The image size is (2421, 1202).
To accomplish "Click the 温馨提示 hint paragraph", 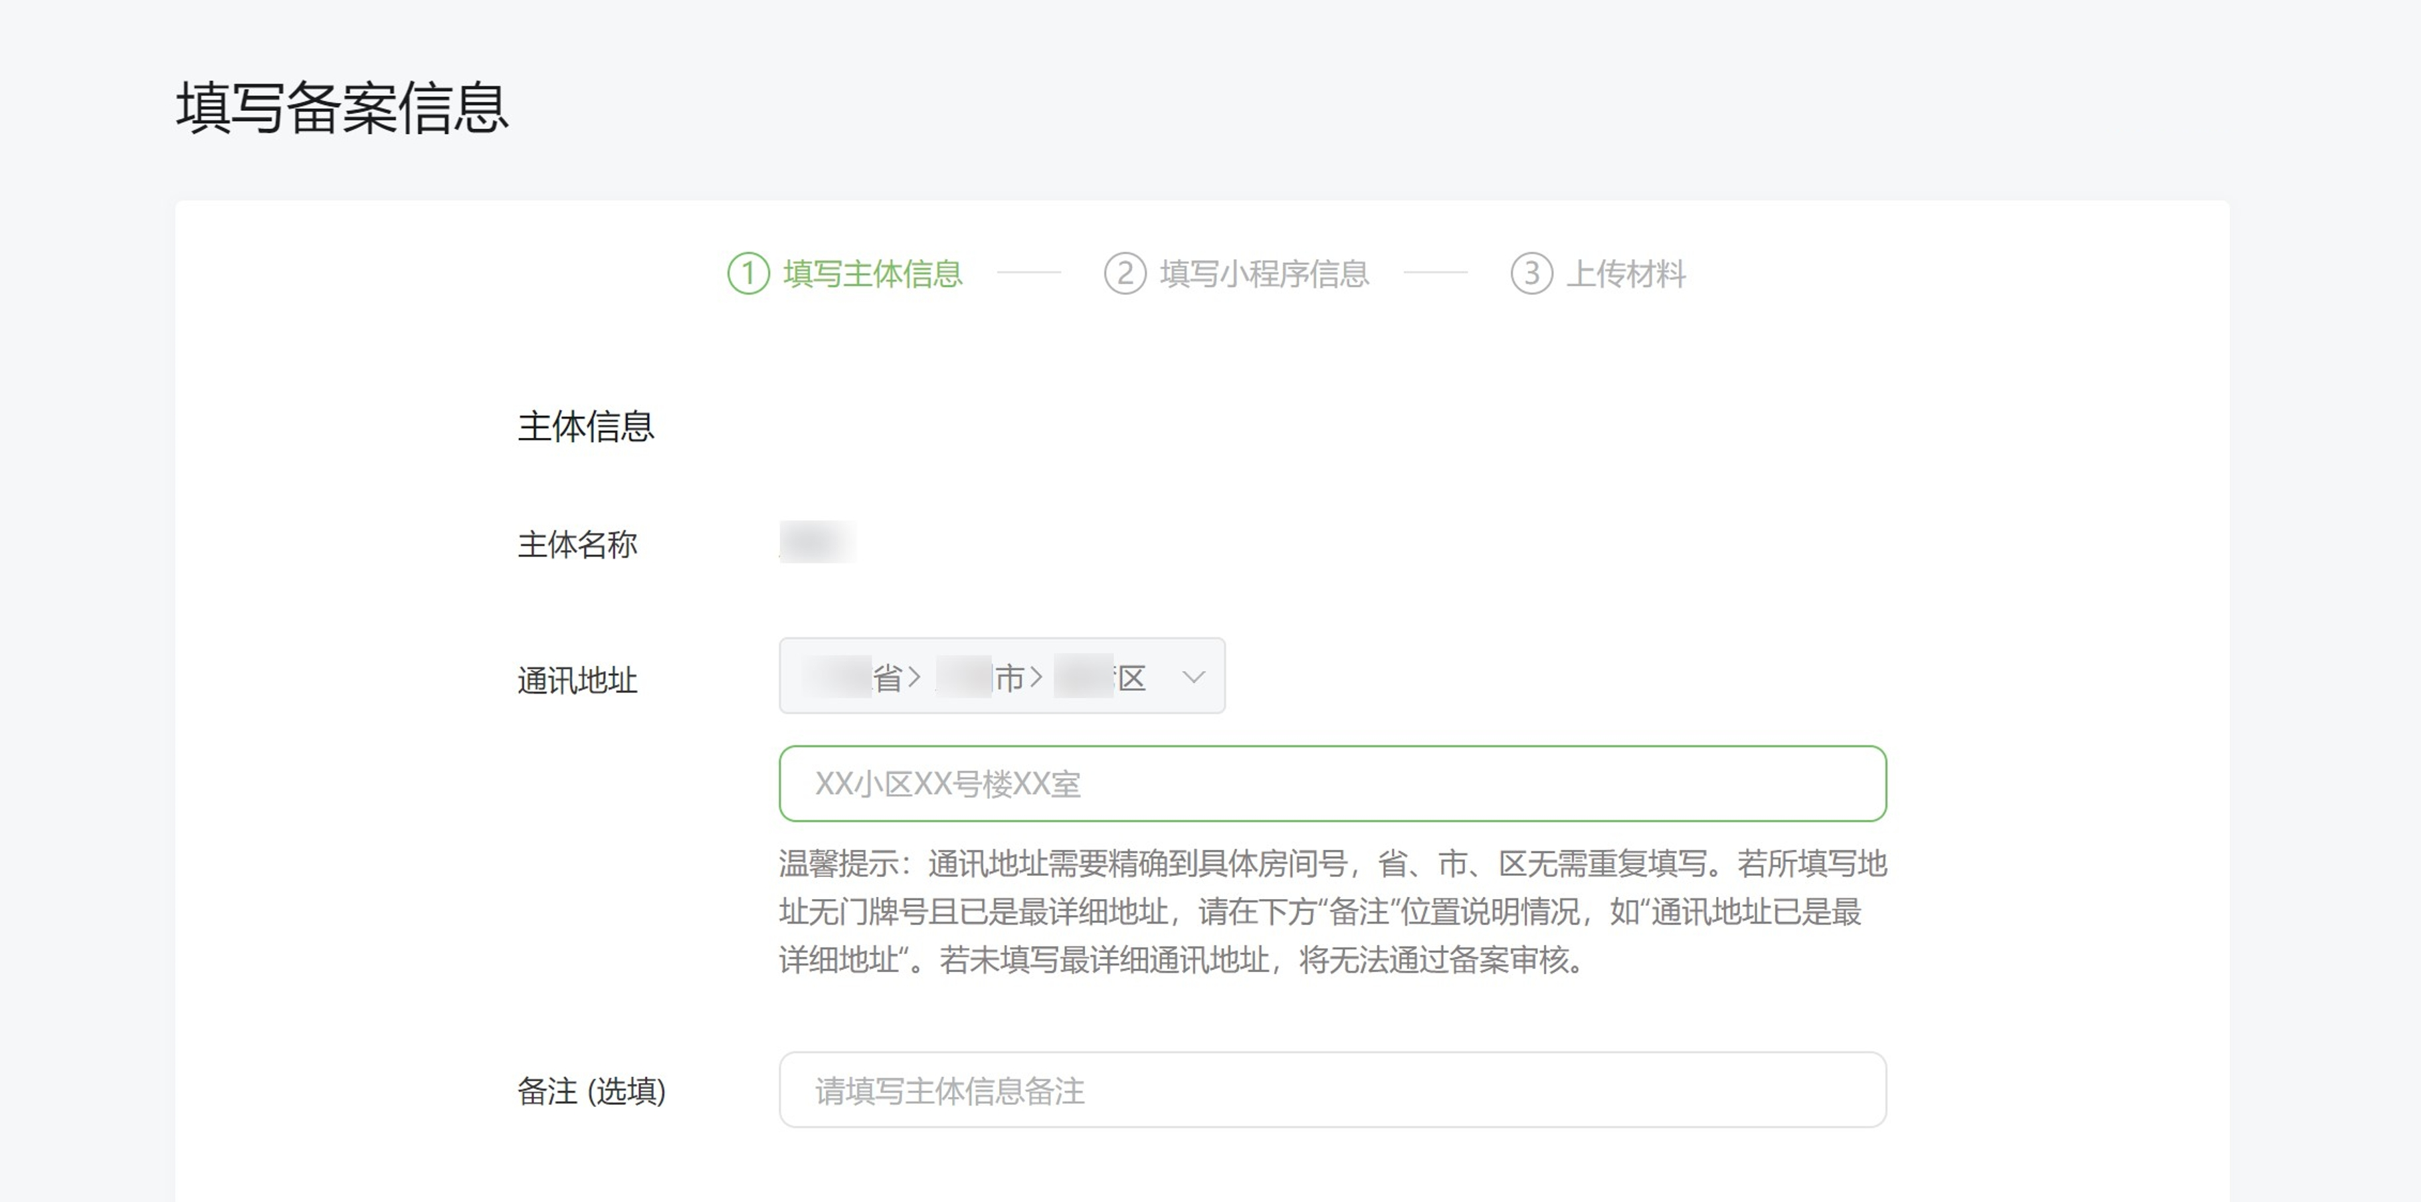I will [1331, 912].
